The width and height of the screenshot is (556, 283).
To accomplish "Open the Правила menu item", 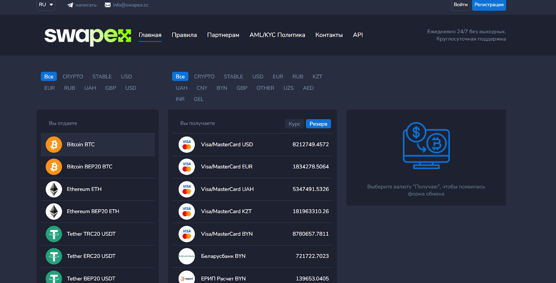I will (x=184, y=35).
